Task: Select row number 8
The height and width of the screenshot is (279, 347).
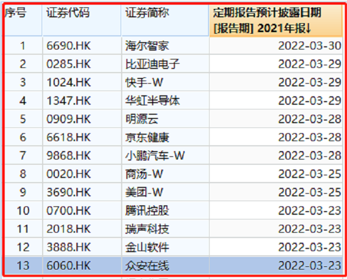Action: (23, 174)
